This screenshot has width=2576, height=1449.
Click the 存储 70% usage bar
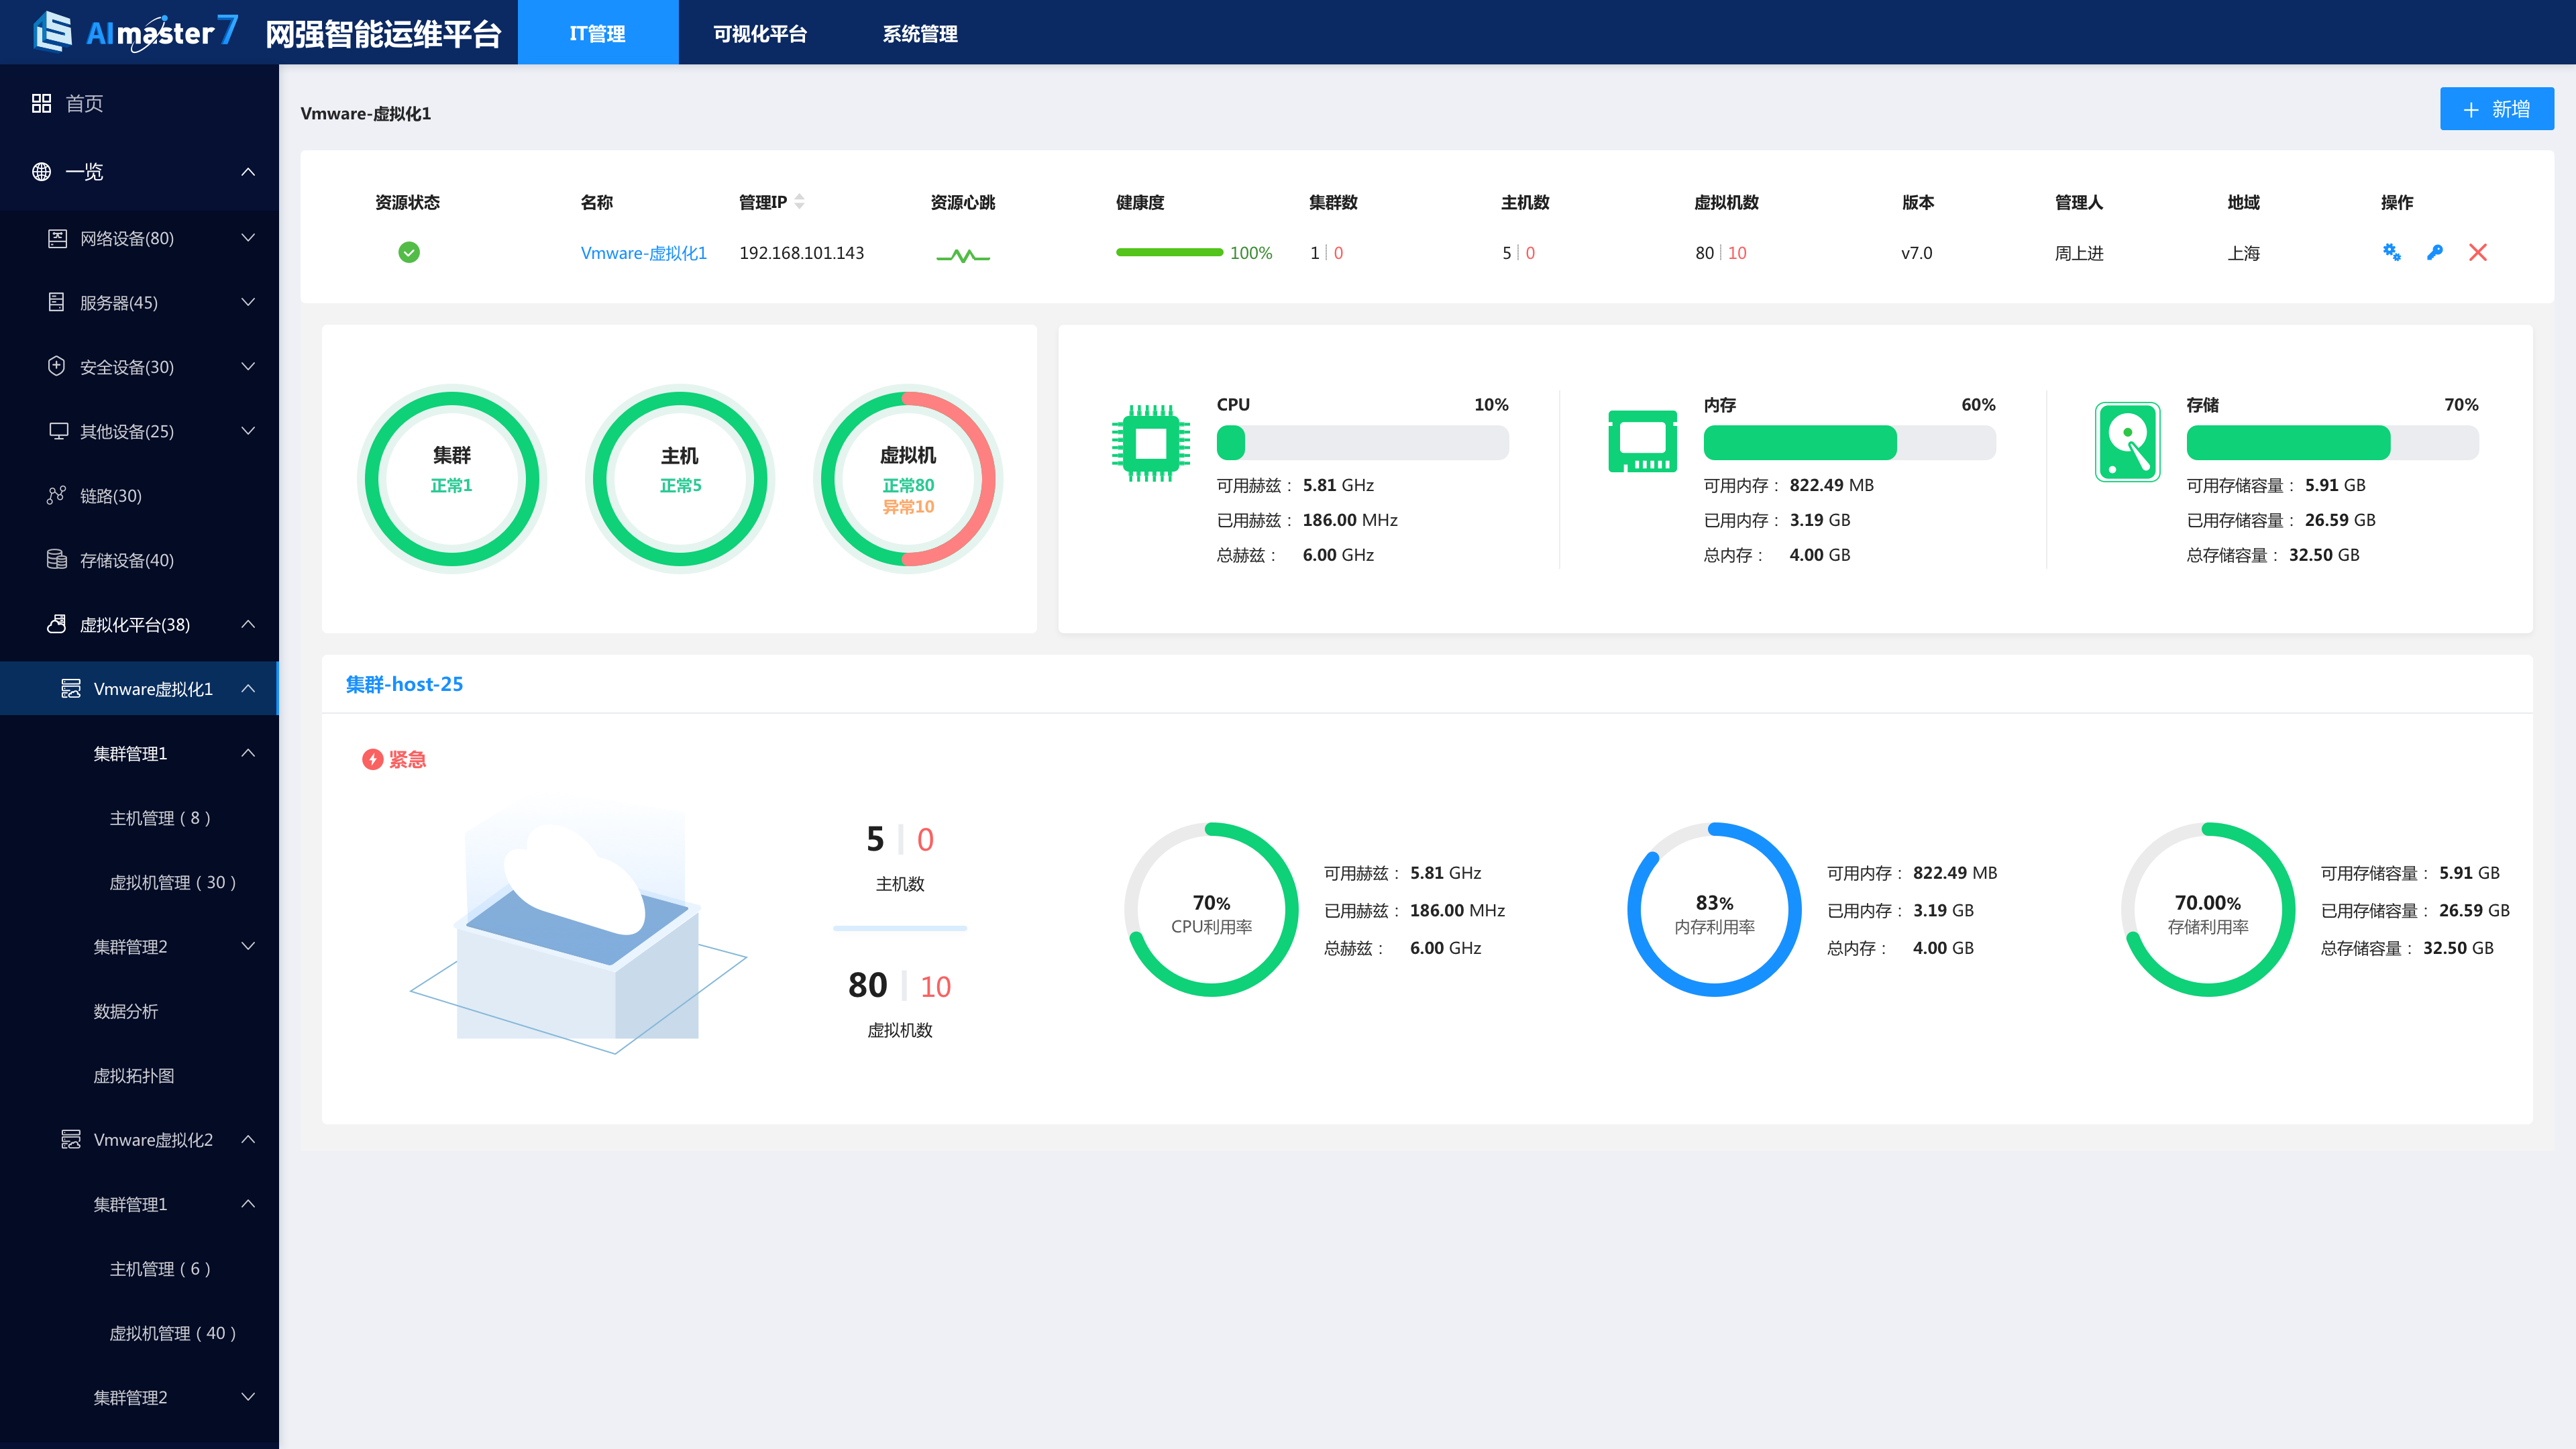tap(2332, 443)
